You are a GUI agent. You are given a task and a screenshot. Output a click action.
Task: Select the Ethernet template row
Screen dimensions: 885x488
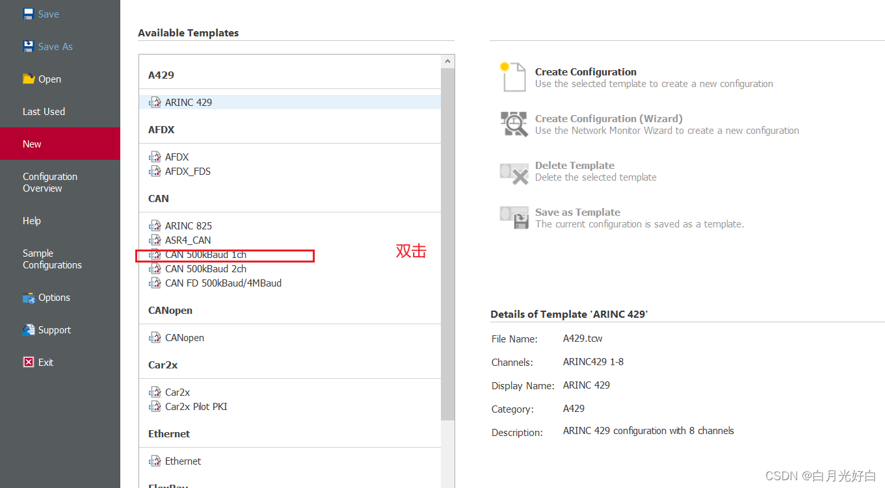[290, 461]
